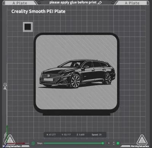Click the pencil icon beside the glue note
Image resolution: width=152 pixels, height=148 pixels.
[x=100, y=2]
